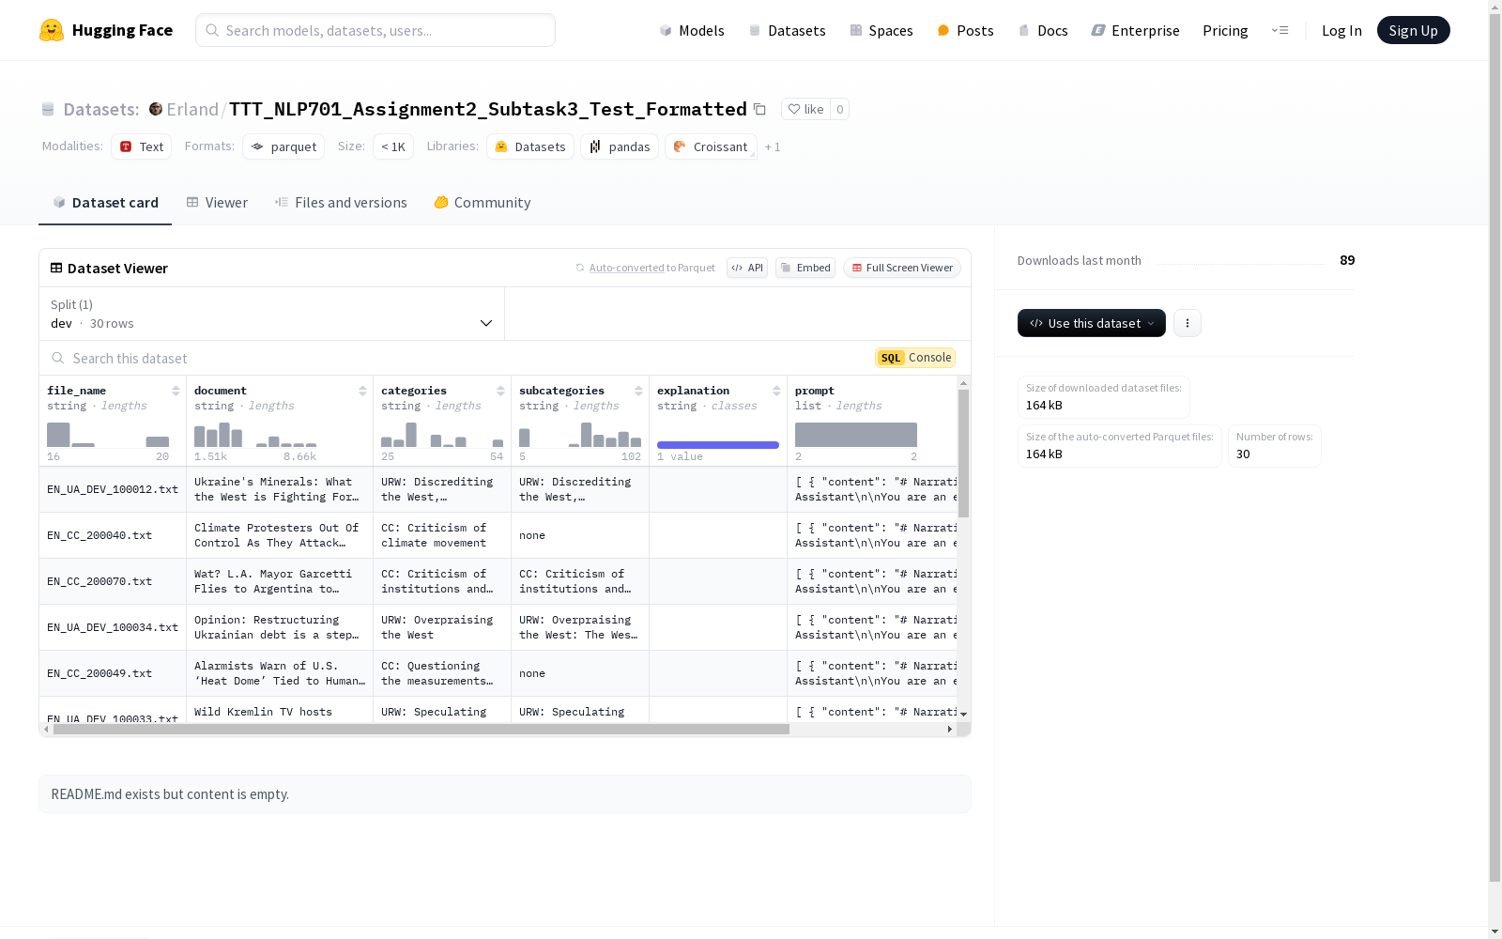The height and width of the screenshot is (939, 1502).
Task: Click the Embed button
Action: pyautogui.click(x=805, y=268)
